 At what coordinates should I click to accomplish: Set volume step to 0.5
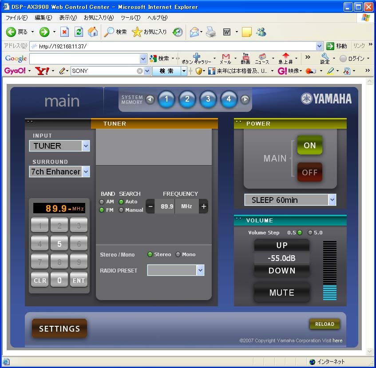point(300,233)
